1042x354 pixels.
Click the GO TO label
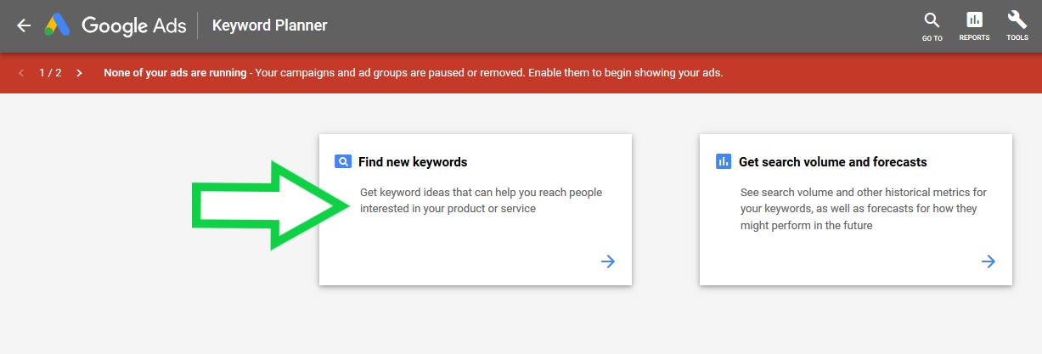click(932, 38)
